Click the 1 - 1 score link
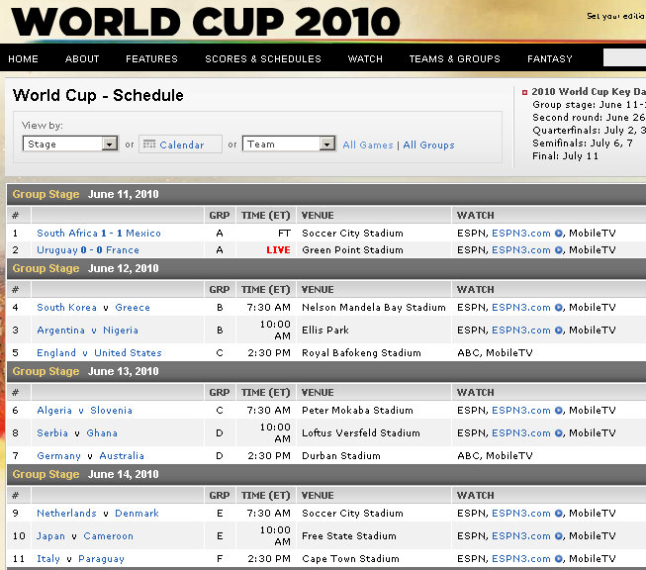 [x=112, y=234]
